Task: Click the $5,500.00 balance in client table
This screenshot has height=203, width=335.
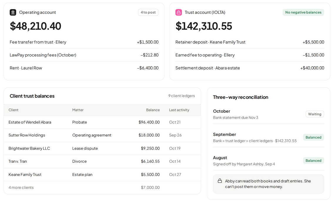Action: [x=150, y=174]
